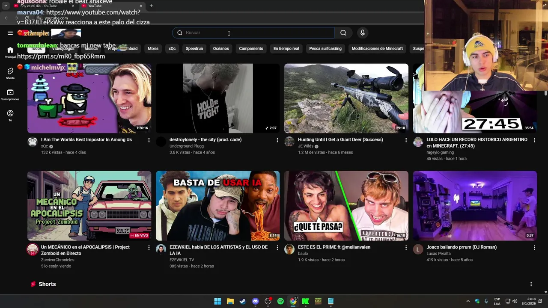Viewport: 548px width, 308px height.
Task: Click the 'Shorts' section heading
Action: 47,284
